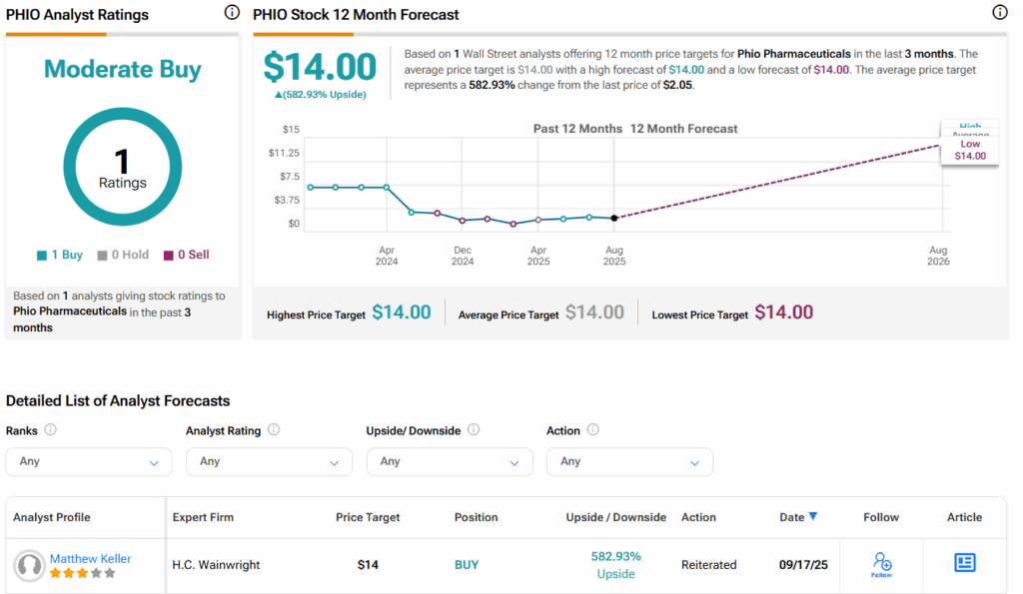Open the Upside/Downside filter dropdown

click(x=450, y=461)
